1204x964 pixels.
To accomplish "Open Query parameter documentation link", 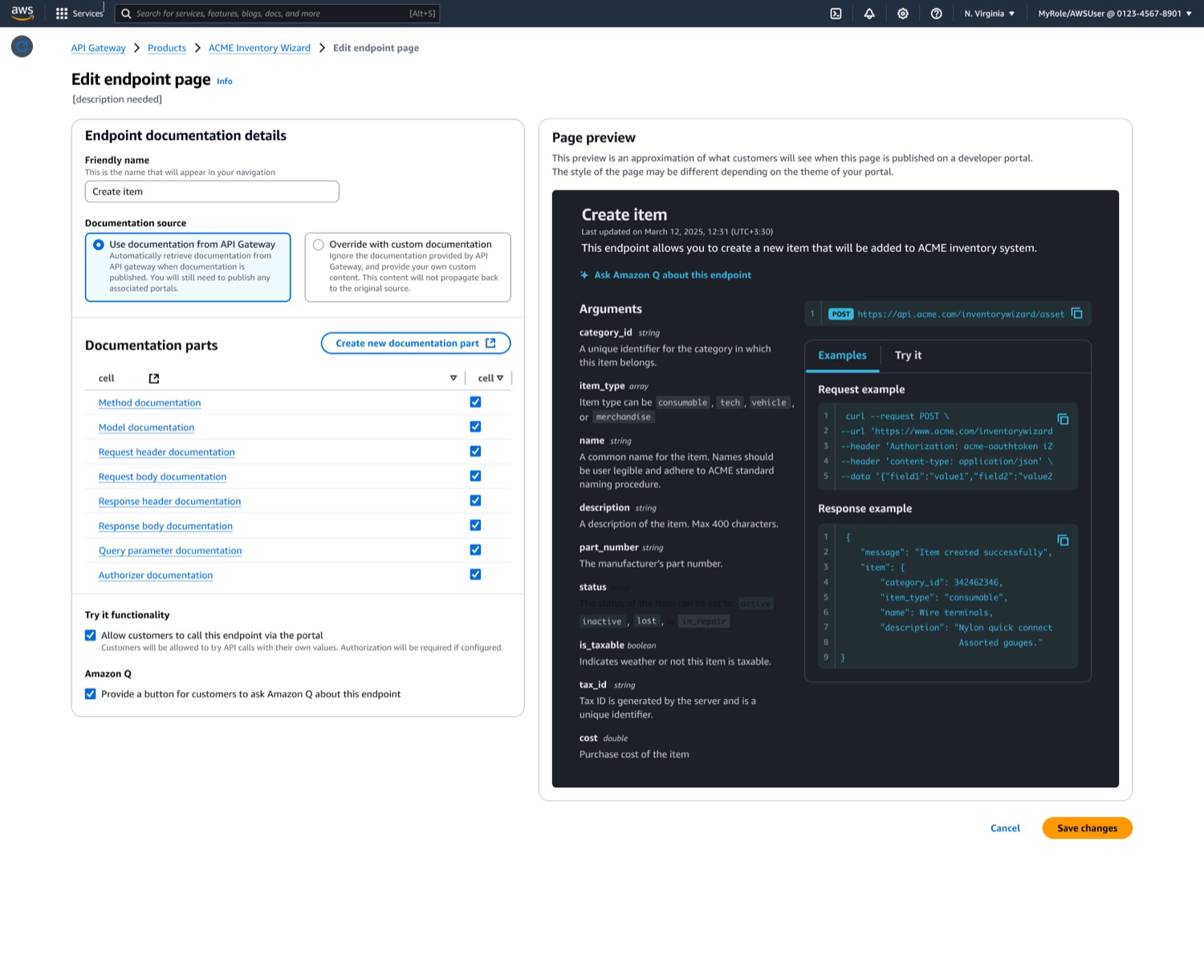I will click(x=170, y=551).
